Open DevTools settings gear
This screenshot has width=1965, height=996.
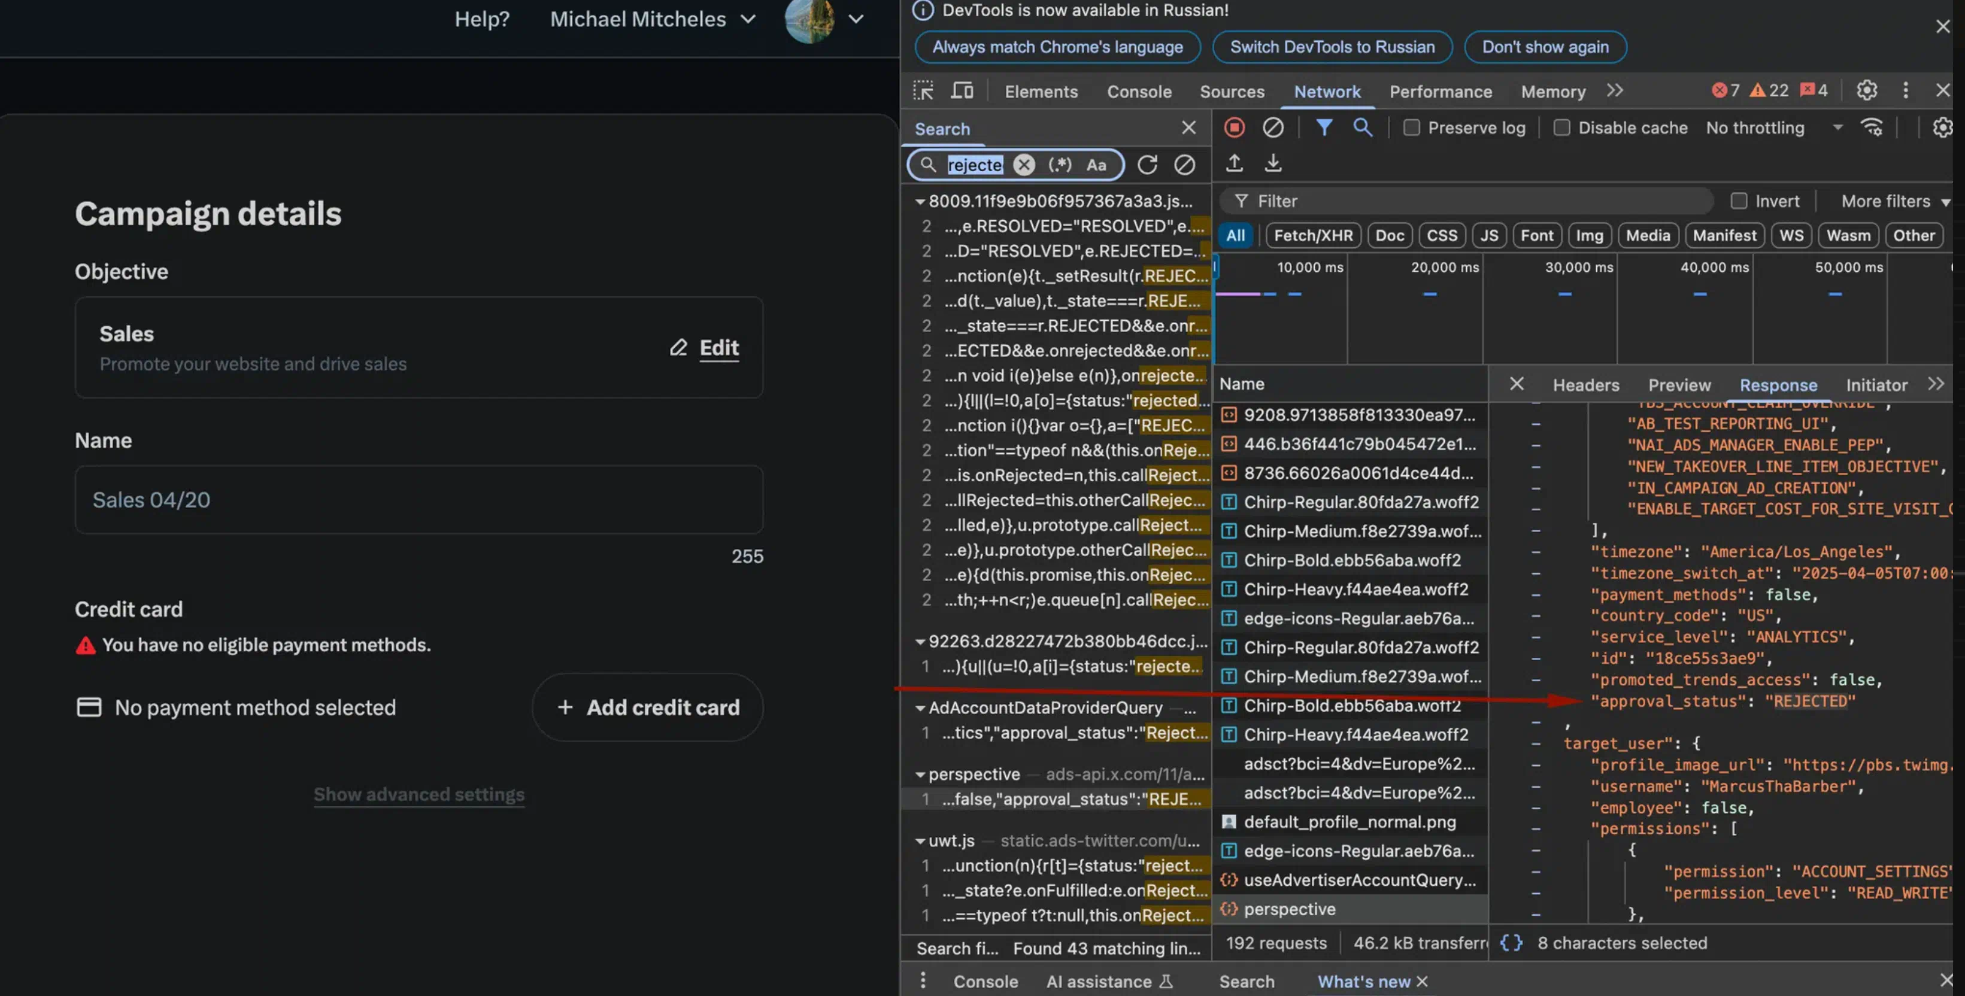click(x=1867, y=91)
